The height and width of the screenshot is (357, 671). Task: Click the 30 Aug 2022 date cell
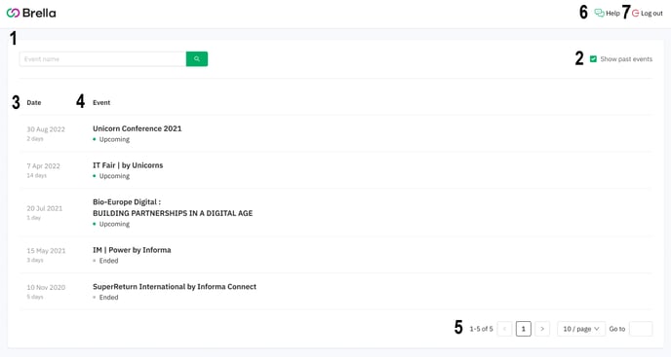pos(46,129)
